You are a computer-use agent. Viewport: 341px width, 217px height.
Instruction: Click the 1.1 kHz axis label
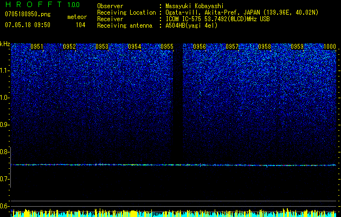pos(5,71)
